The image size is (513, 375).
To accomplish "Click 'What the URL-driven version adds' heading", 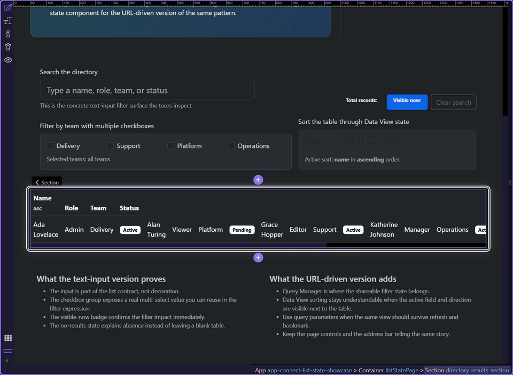I will (x=333, y=279).
